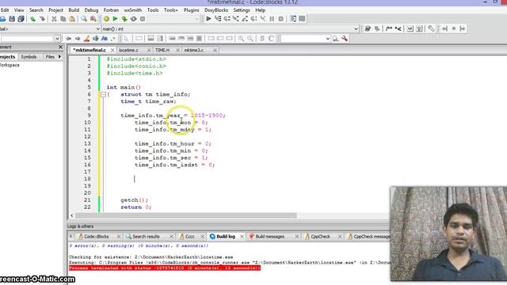Screen dimensions: 507x285
Task: Insert DoxyBlocks *< line comment
Action: 398,28
